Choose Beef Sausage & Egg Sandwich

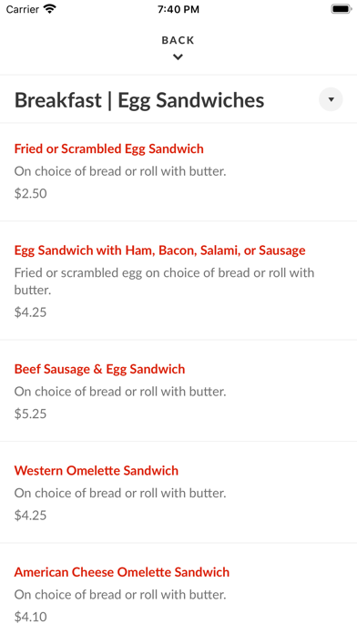[x=99, y=369]
